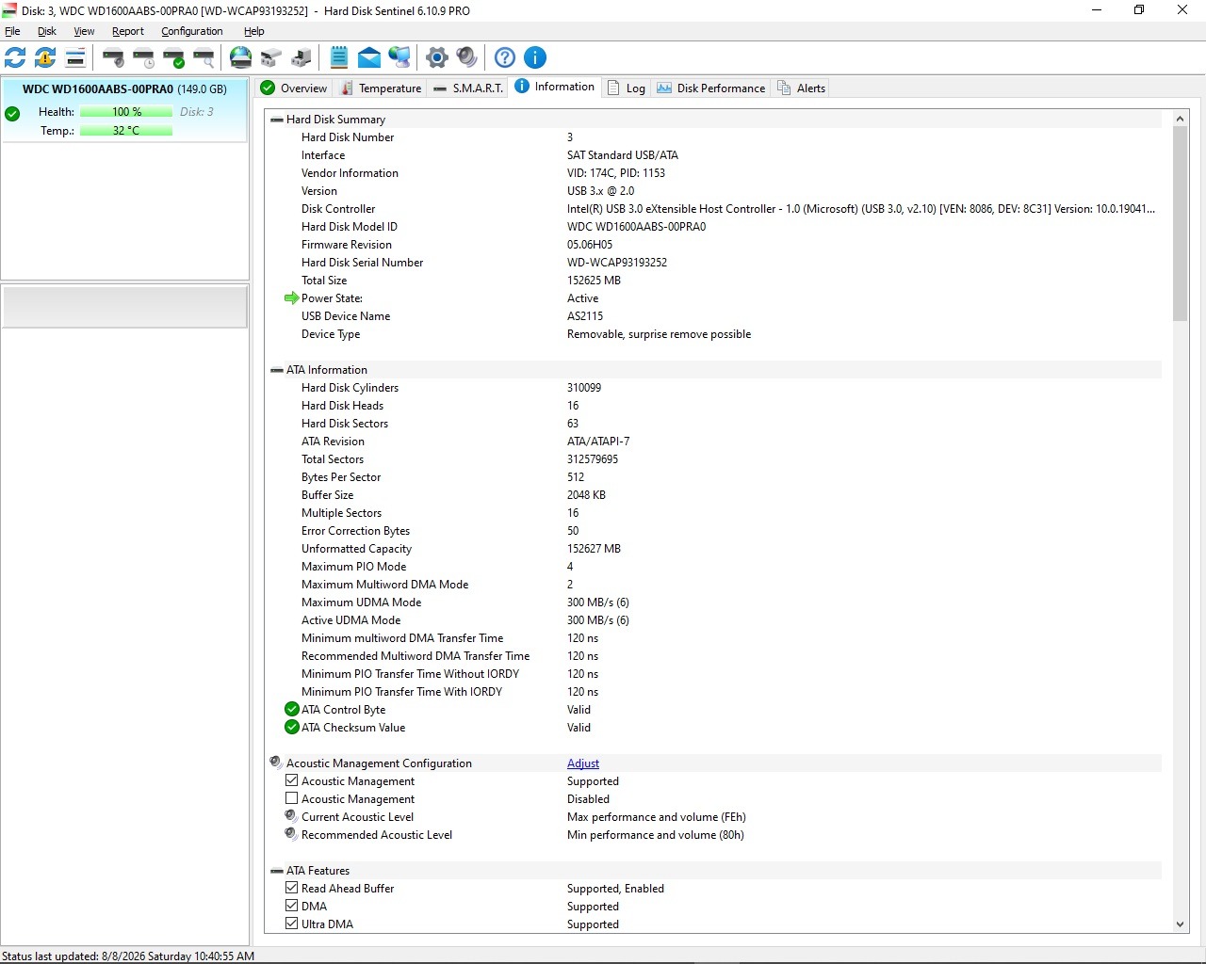Viewport: 1206px width, 964px height.
Task: Open the File menu
Action: 12,31
